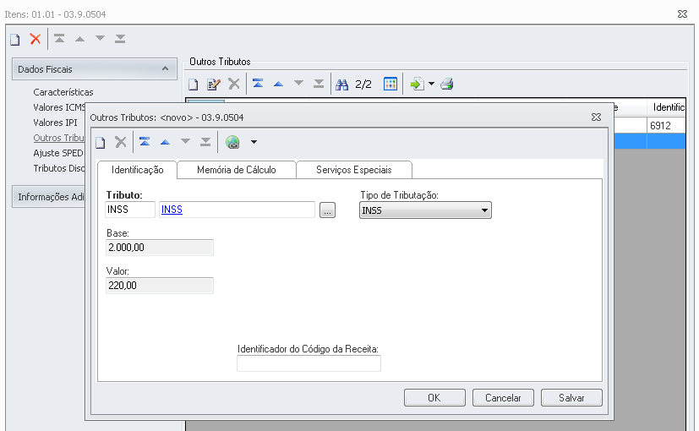Jump to last row in Outros Tributos panel

319,84
